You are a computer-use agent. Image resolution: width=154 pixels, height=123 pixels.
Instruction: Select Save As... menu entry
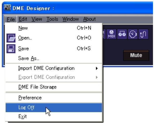(54, 58)
